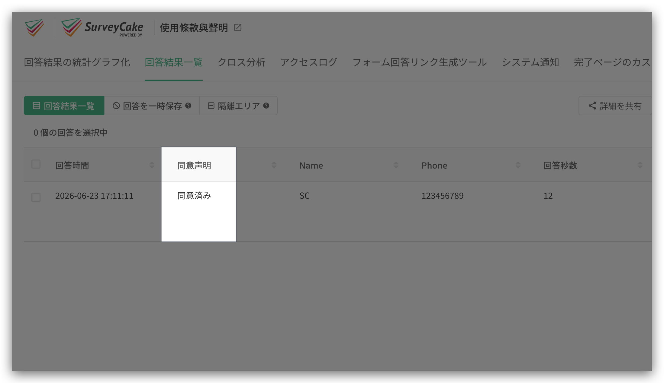Click 回答秒数 column header text
Screen dimensions: 664x383
point(560,165)
